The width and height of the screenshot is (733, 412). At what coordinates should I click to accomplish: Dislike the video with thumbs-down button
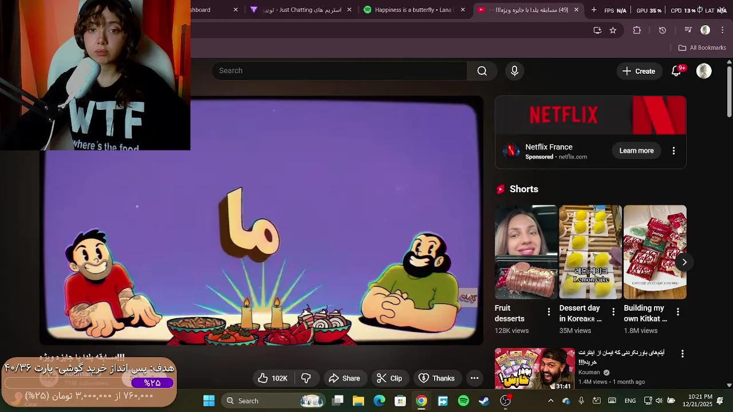coord(306,378)
